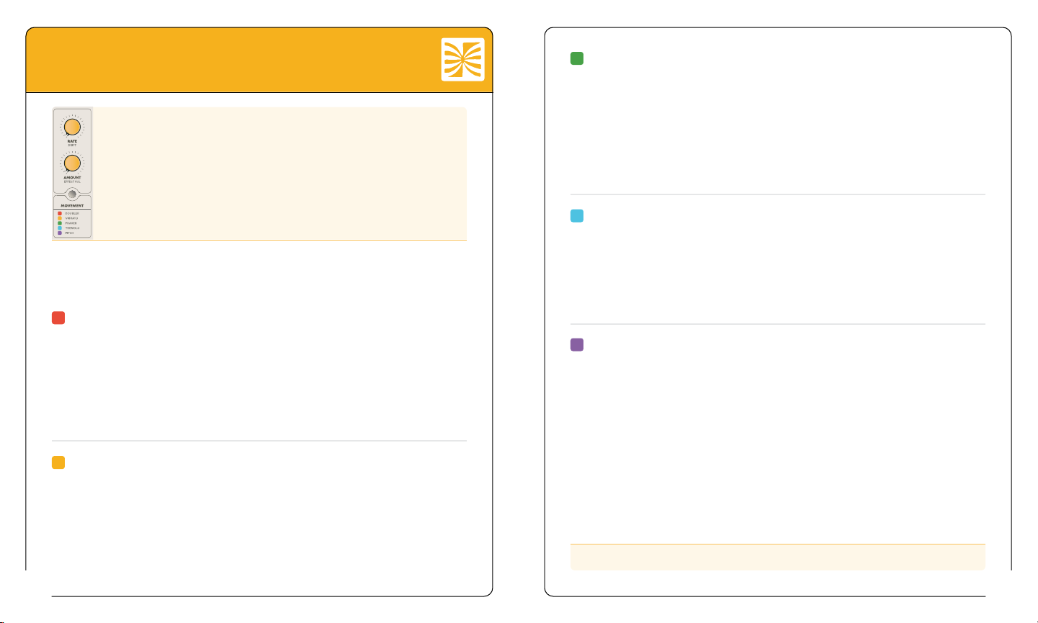1038x623 pixels.
Task: Click the white sunburst logo in header
Action: pyautogui.click(x=463, y=59)
